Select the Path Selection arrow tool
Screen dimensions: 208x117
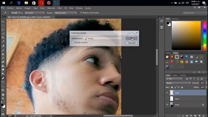(3, 86)
